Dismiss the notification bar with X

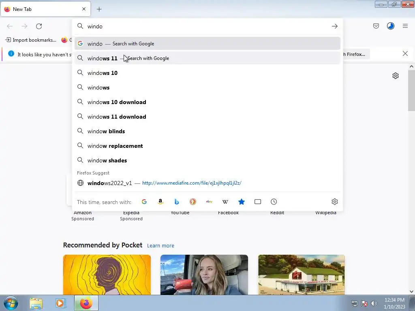(x=405, y=54)
